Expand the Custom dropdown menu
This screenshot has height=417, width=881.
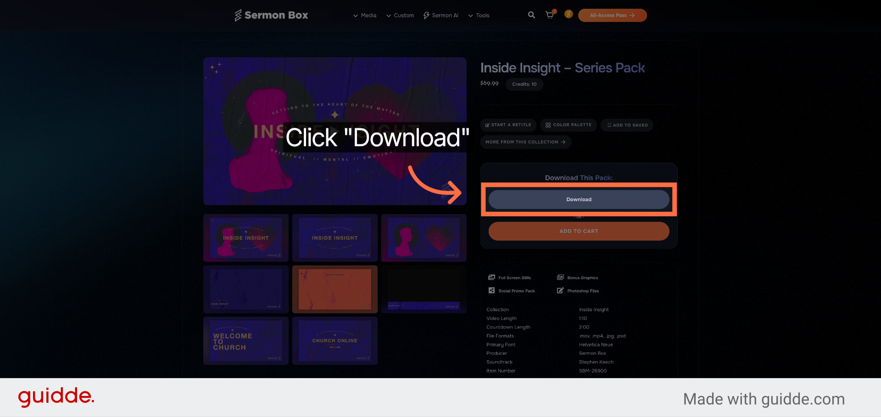click(x=400, y=15)
